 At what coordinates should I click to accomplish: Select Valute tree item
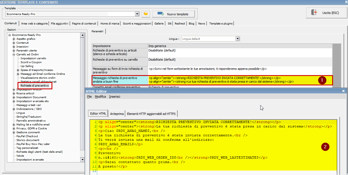click(x=20, y=156)
